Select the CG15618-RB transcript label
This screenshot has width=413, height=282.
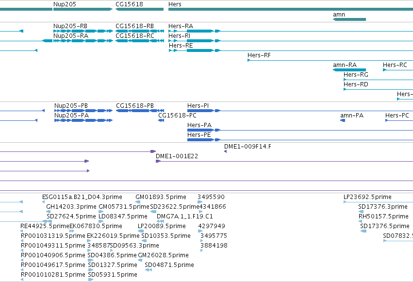134,26
